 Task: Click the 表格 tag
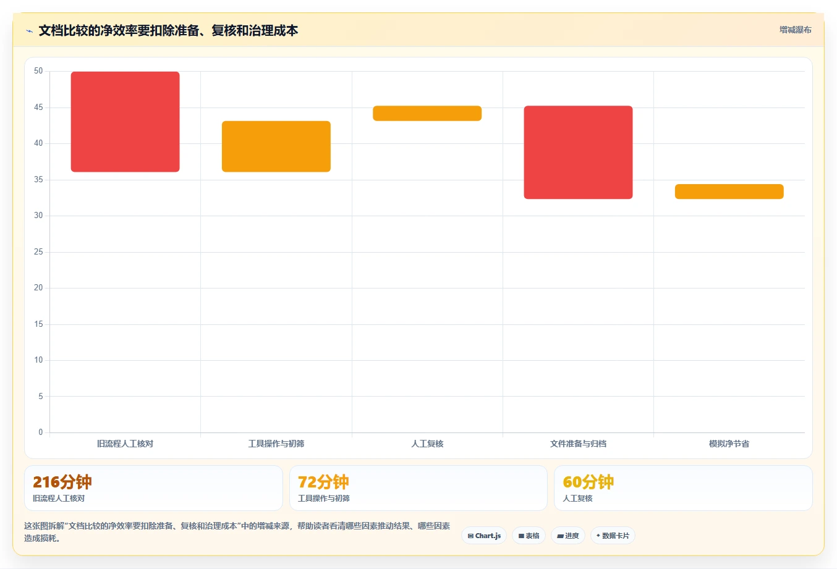point(529,536)
